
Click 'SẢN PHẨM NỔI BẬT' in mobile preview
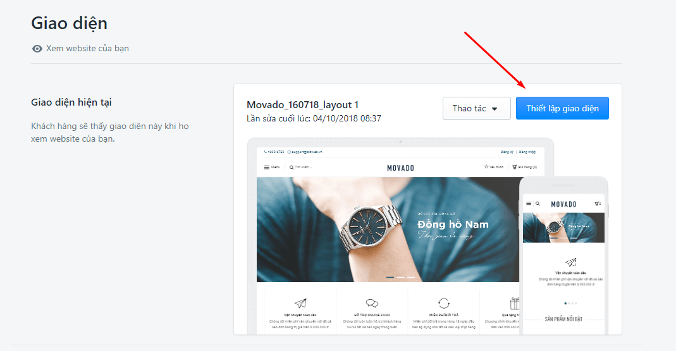[x=563, y=319]
